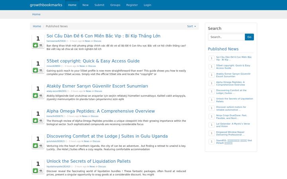Open author link of the 55bet copyright post
This screenshot has width=287, height=179.
coord(53,66)
